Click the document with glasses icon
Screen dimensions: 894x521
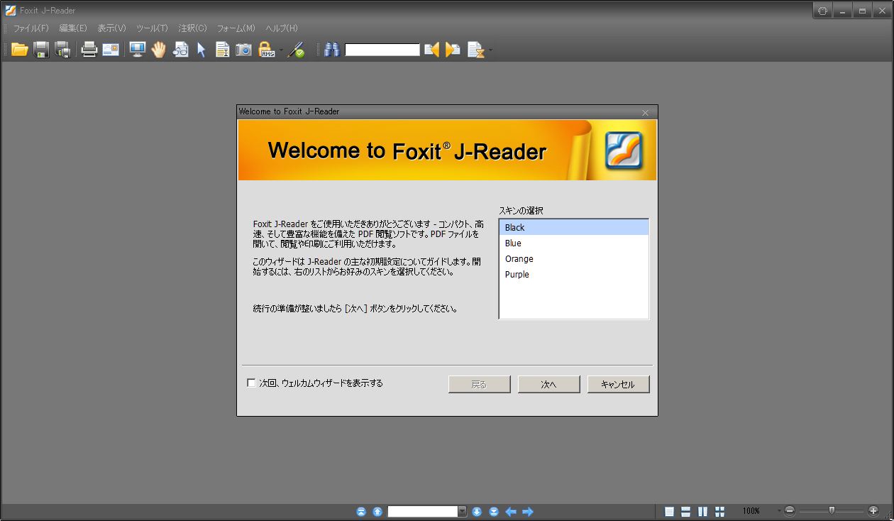tap(181, 50)
